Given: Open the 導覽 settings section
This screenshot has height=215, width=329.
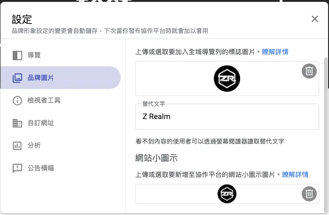Looking at the screenshot, I should click(x=34, y=55).
